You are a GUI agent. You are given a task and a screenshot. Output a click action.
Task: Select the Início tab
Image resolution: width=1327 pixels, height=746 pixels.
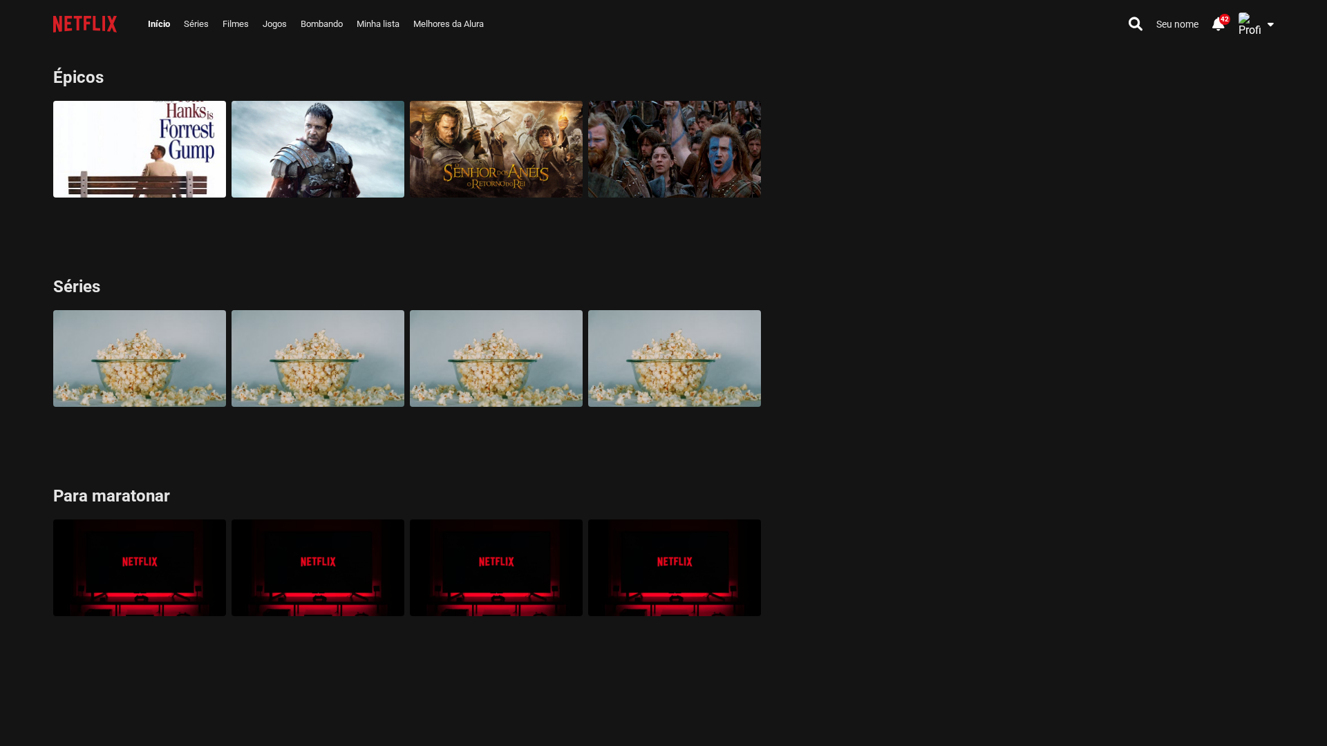pos(158,23)
